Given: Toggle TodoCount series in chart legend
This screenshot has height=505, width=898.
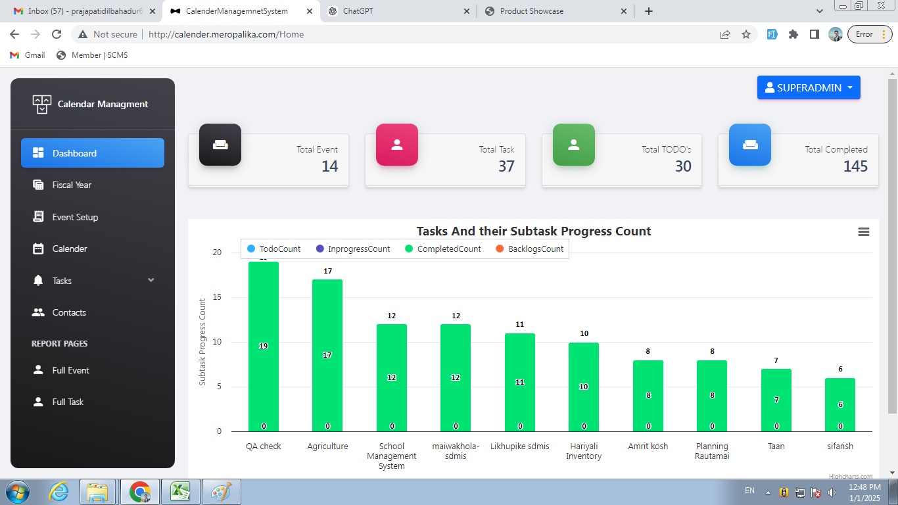Looking at the screenshot, I should tap(273, 249).
